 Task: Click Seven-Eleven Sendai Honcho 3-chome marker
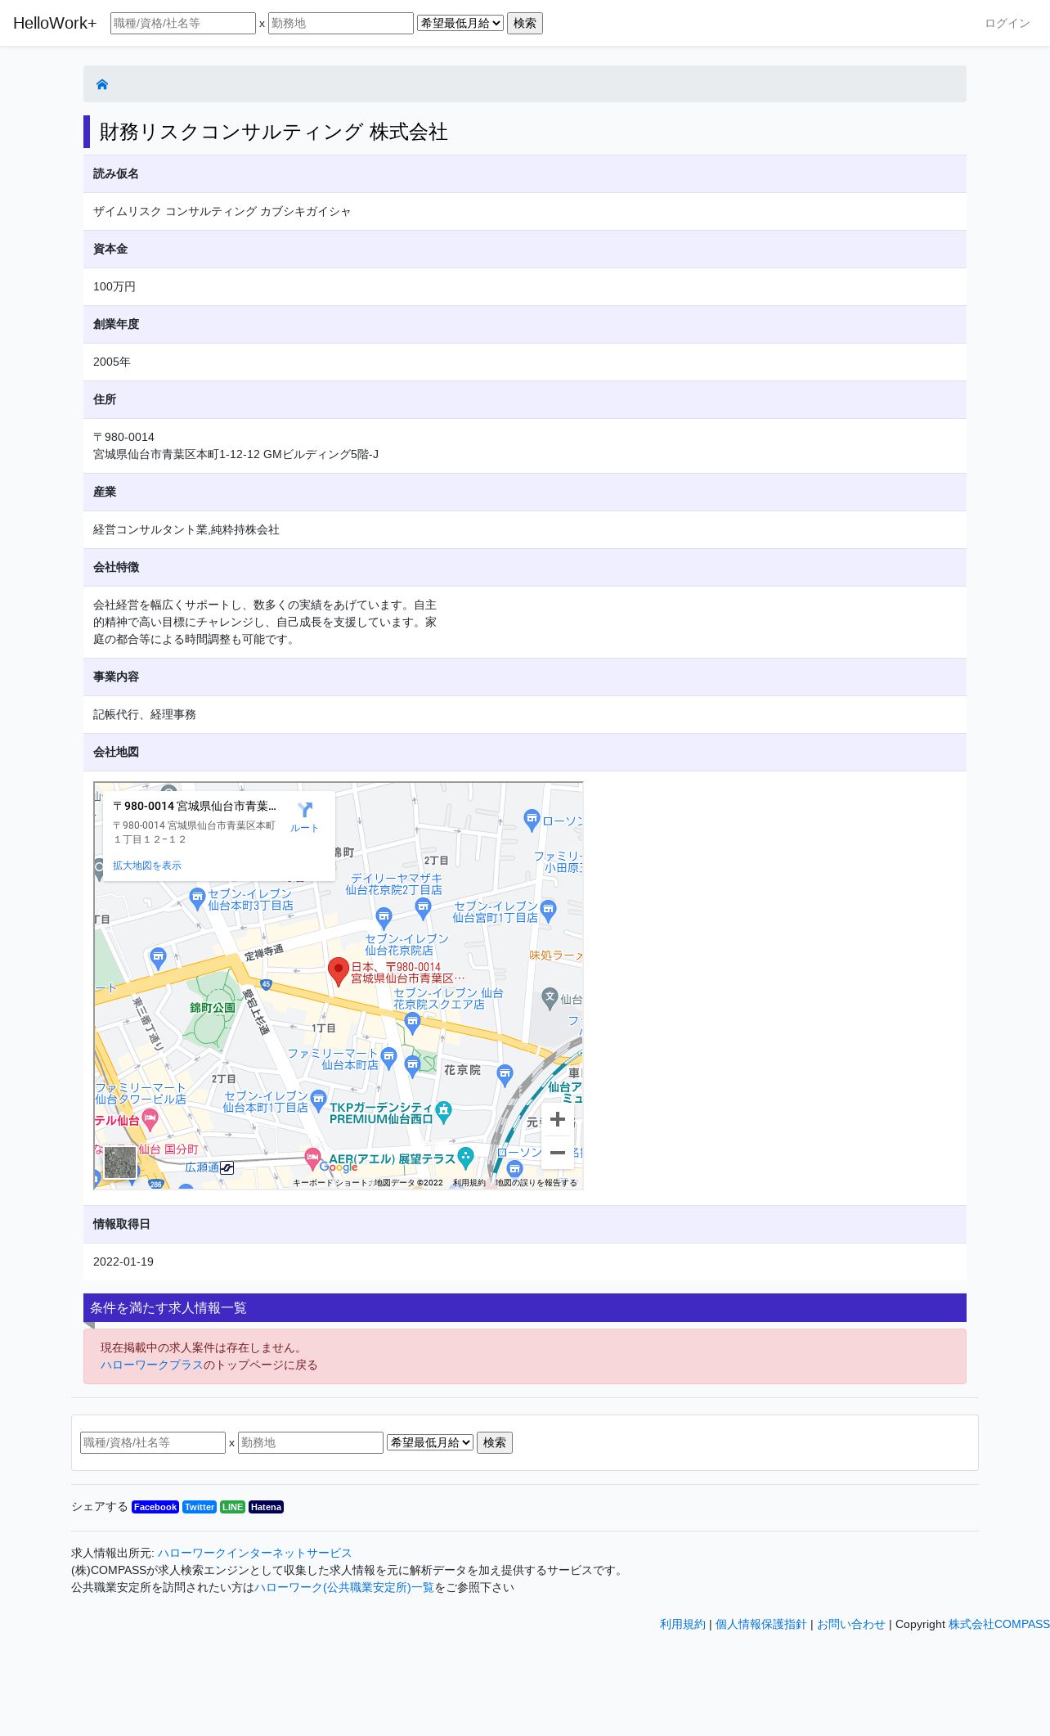(x=197, y=898)
